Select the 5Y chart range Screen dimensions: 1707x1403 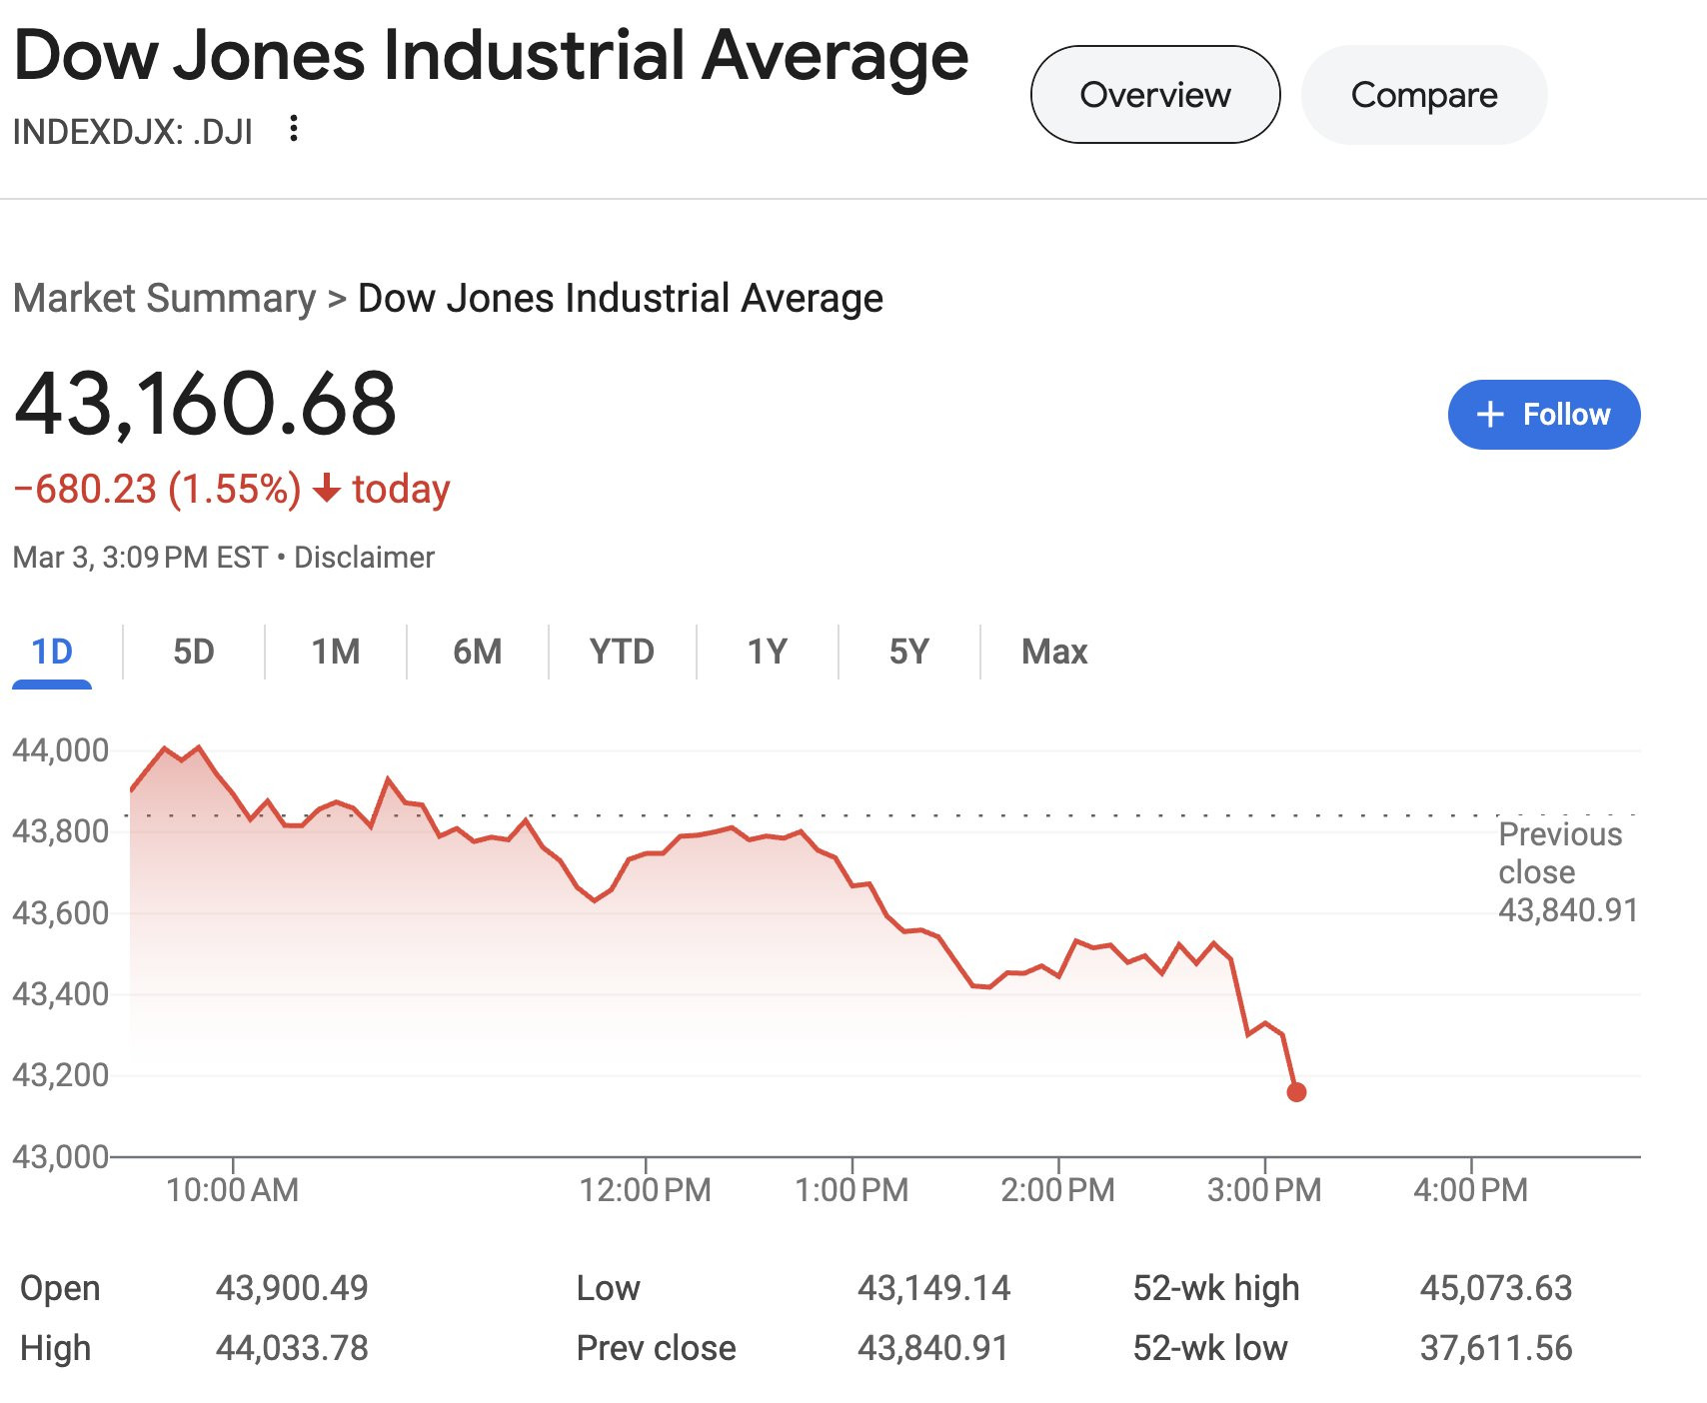point(909,652)
